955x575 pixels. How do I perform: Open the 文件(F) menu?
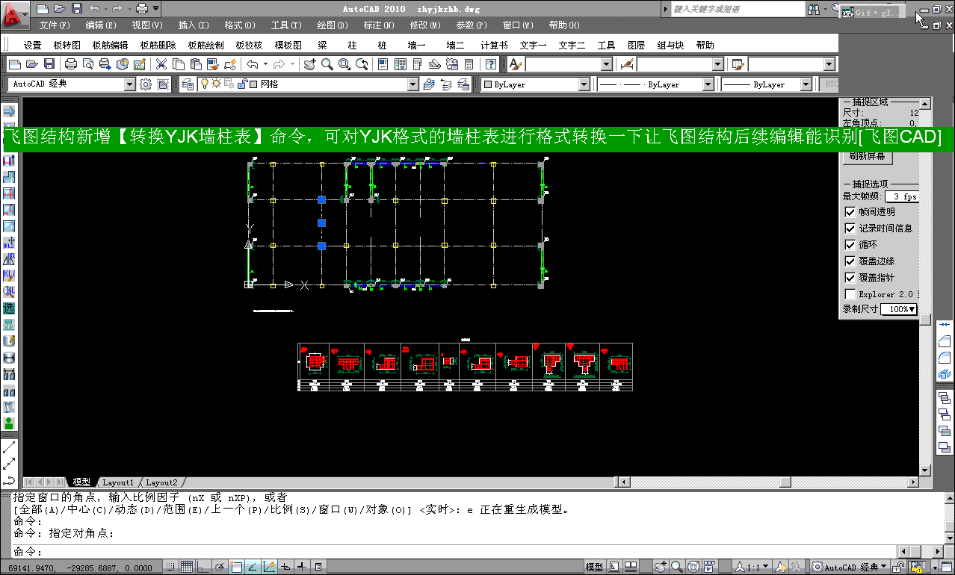click(55, 25)
